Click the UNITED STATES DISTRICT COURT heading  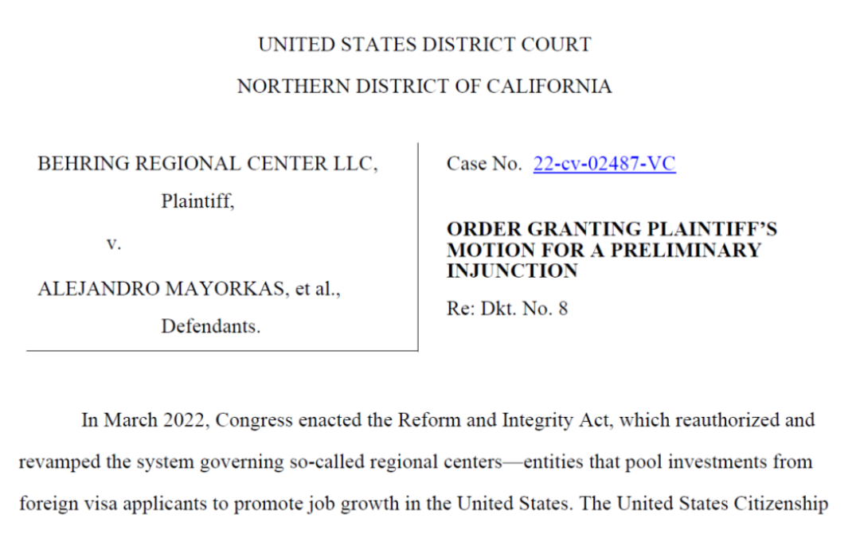(425, 45)
